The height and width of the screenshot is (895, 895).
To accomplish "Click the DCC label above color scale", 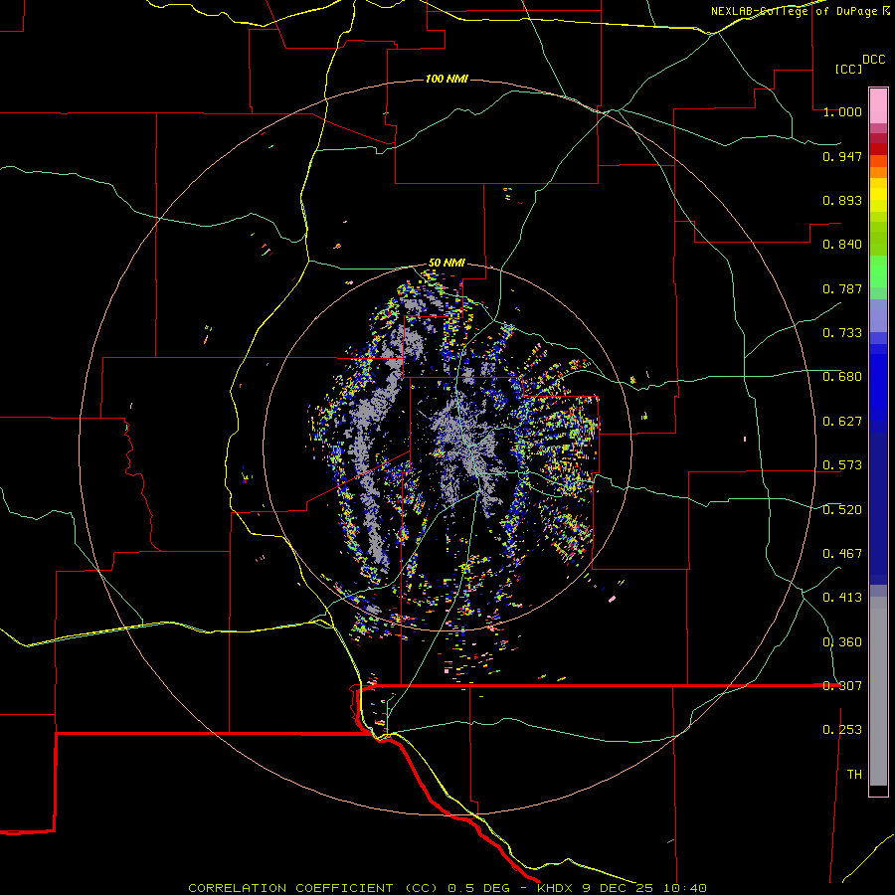I will (x=873, y=60).
